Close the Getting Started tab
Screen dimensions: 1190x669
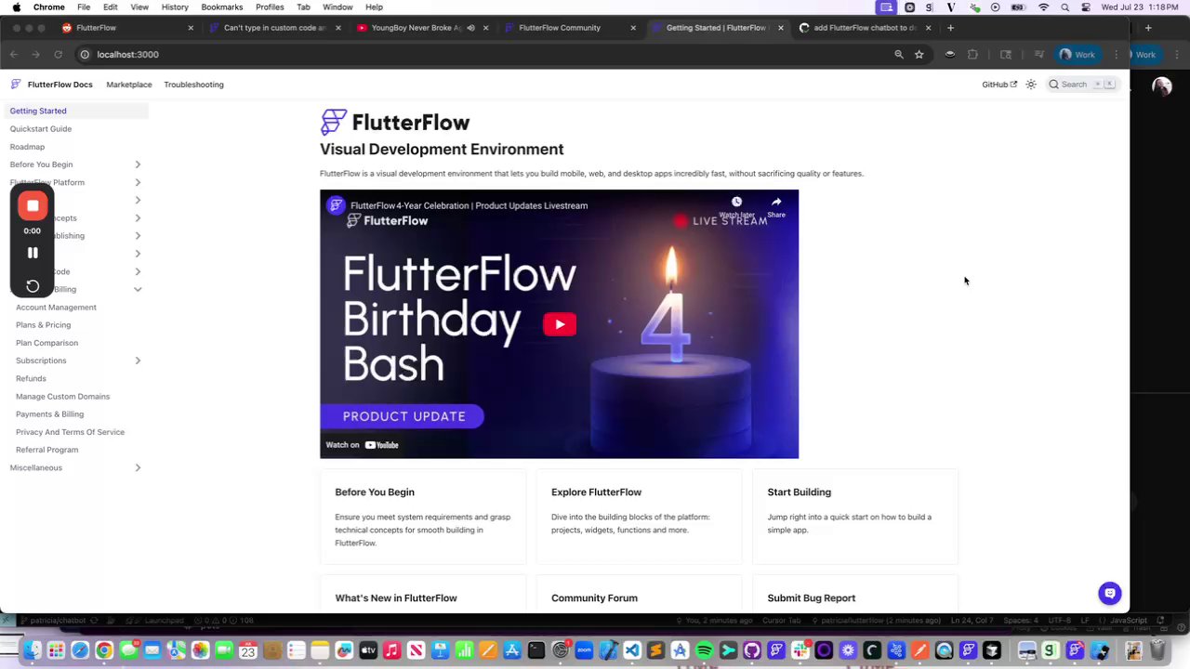(780, 28)
